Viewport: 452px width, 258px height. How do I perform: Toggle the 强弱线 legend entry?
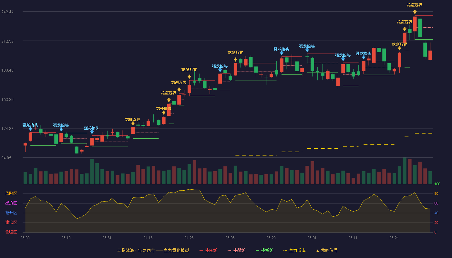[236, 250]
